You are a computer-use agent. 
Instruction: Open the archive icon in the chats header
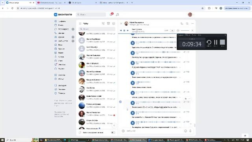tap(109, 24)
